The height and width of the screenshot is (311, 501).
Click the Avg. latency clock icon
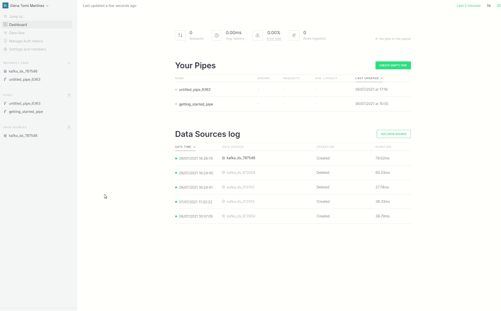(x=216, y=35)
